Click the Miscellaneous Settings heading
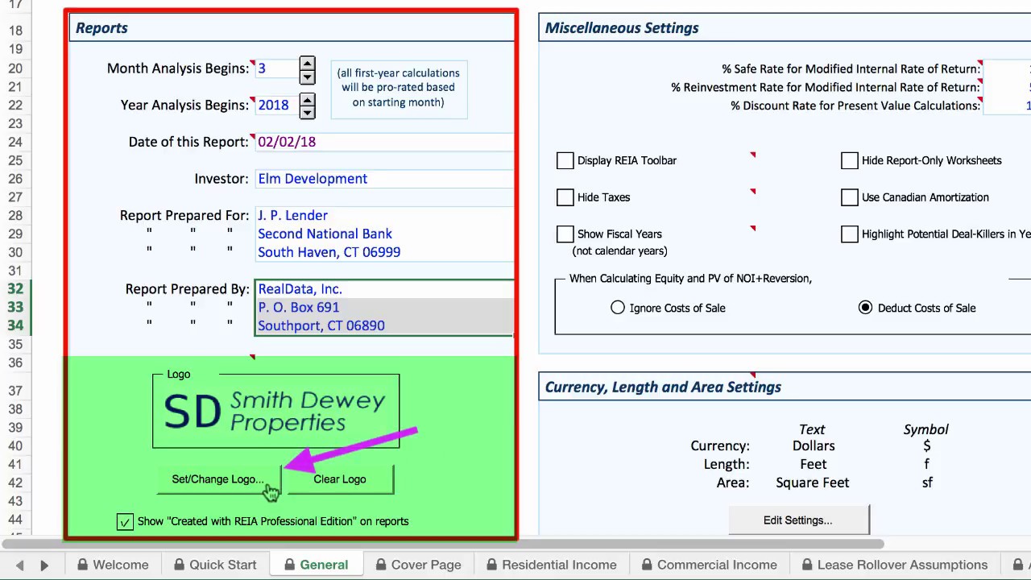 coord(622,28)
